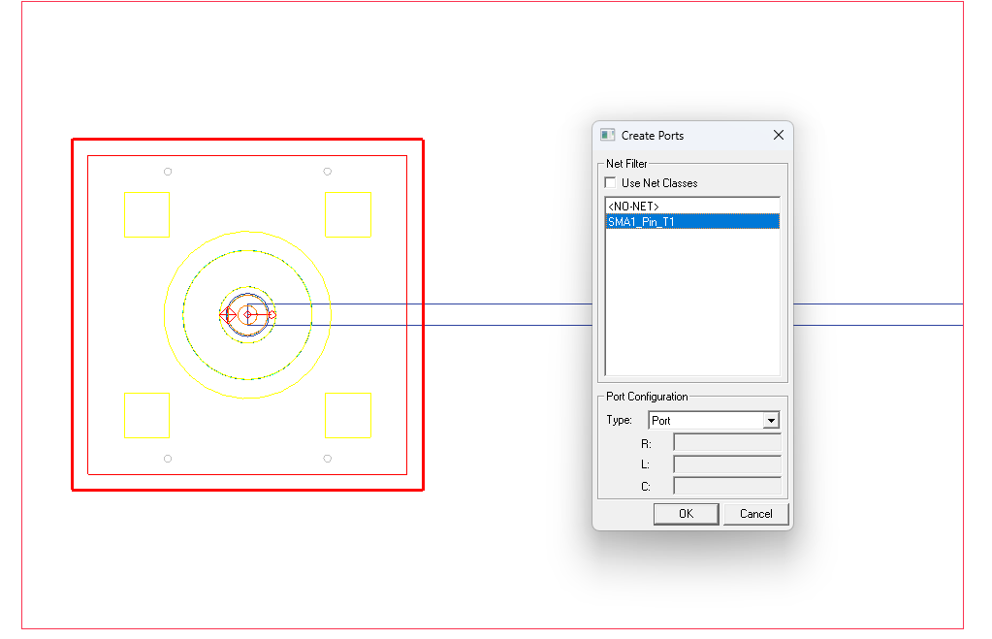Select the top-right yellow square pad
This screenshot has height=639, width=992.
348,214
